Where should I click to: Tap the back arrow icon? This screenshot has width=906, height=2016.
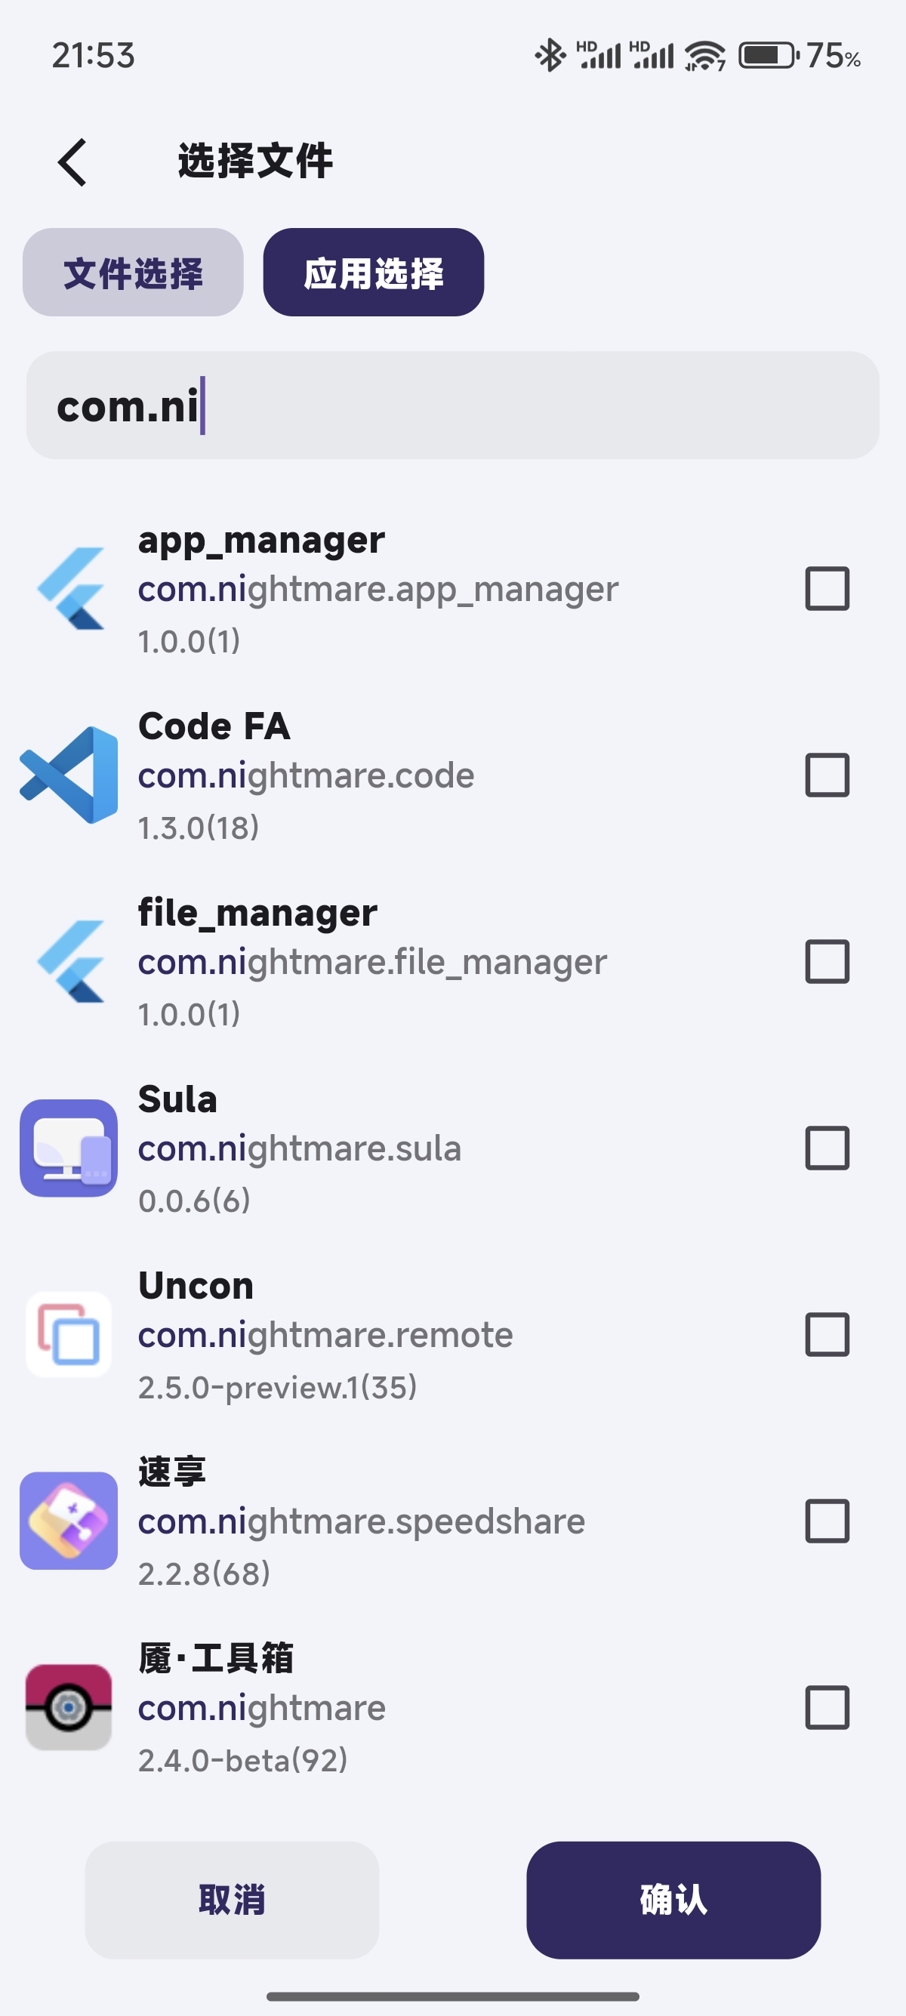click(72, 163)
